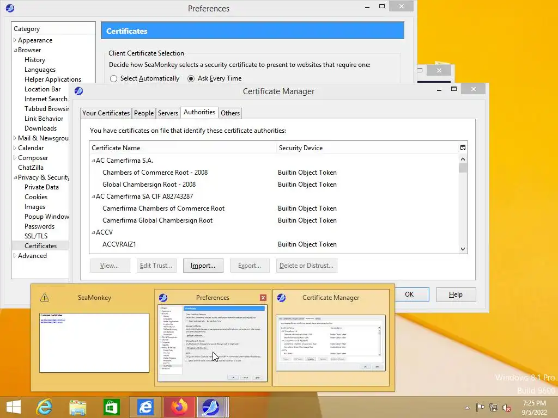This screenshot has width=558, height=418.
Task: Click the Delete or Distrust... button
Action: [306, 266]
